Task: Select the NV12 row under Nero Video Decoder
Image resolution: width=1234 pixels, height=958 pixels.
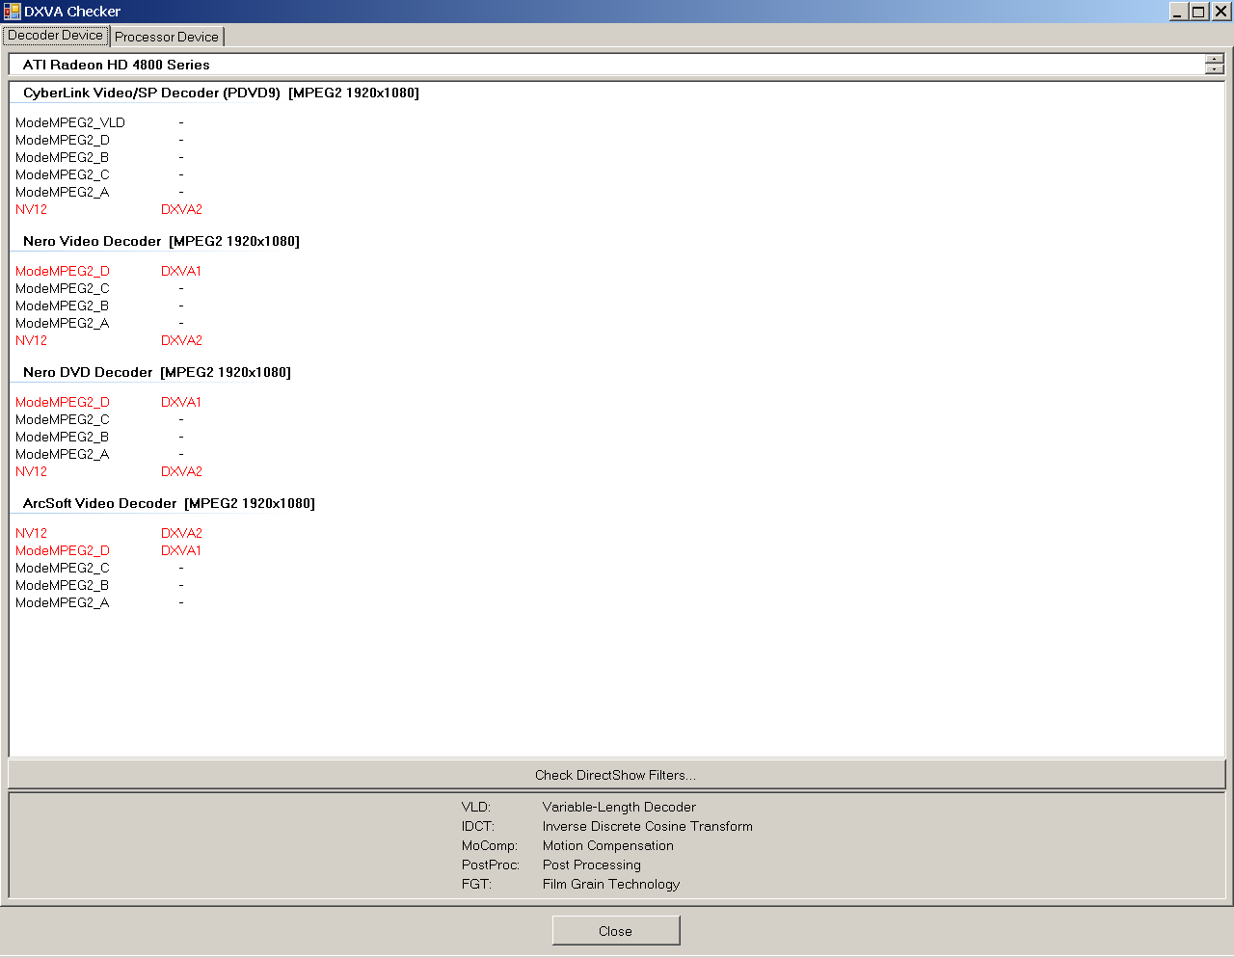Action: tap(32, 341)
